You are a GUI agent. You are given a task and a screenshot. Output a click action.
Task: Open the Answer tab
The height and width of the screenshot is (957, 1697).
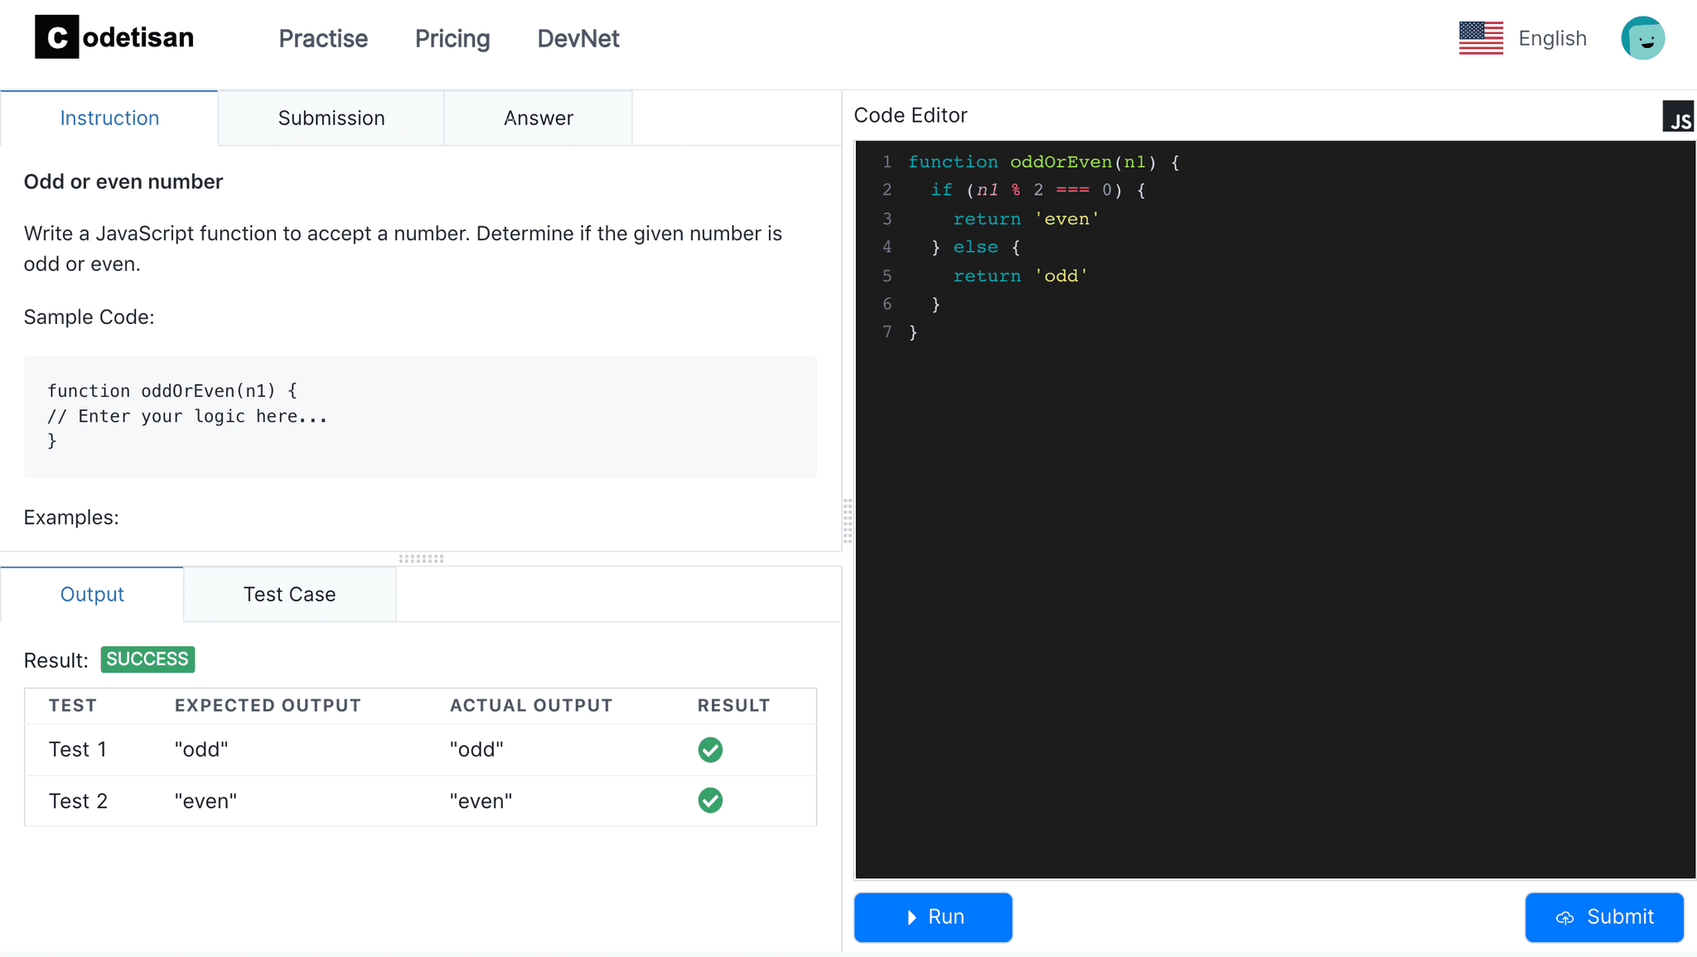point(538,118)
